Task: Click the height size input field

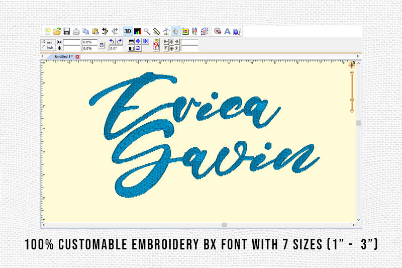Action: click(72, 48)
